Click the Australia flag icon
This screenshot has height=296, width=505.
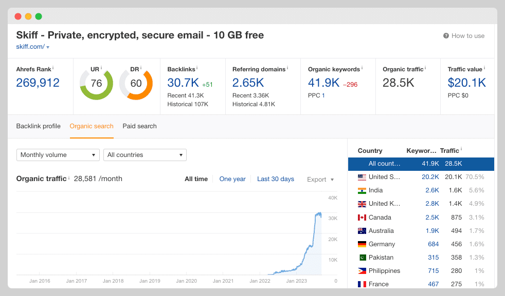pyautogui.click(x=362, y=231)
